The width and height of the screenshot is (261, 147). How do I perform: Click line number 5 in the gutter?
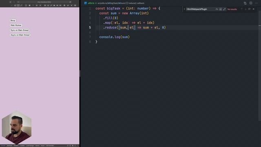tap(90, 27)
